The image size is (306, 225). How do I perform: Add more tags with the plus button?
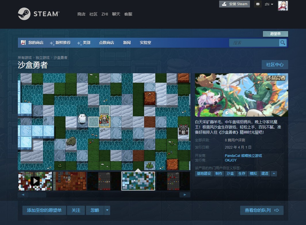point(274,174)
